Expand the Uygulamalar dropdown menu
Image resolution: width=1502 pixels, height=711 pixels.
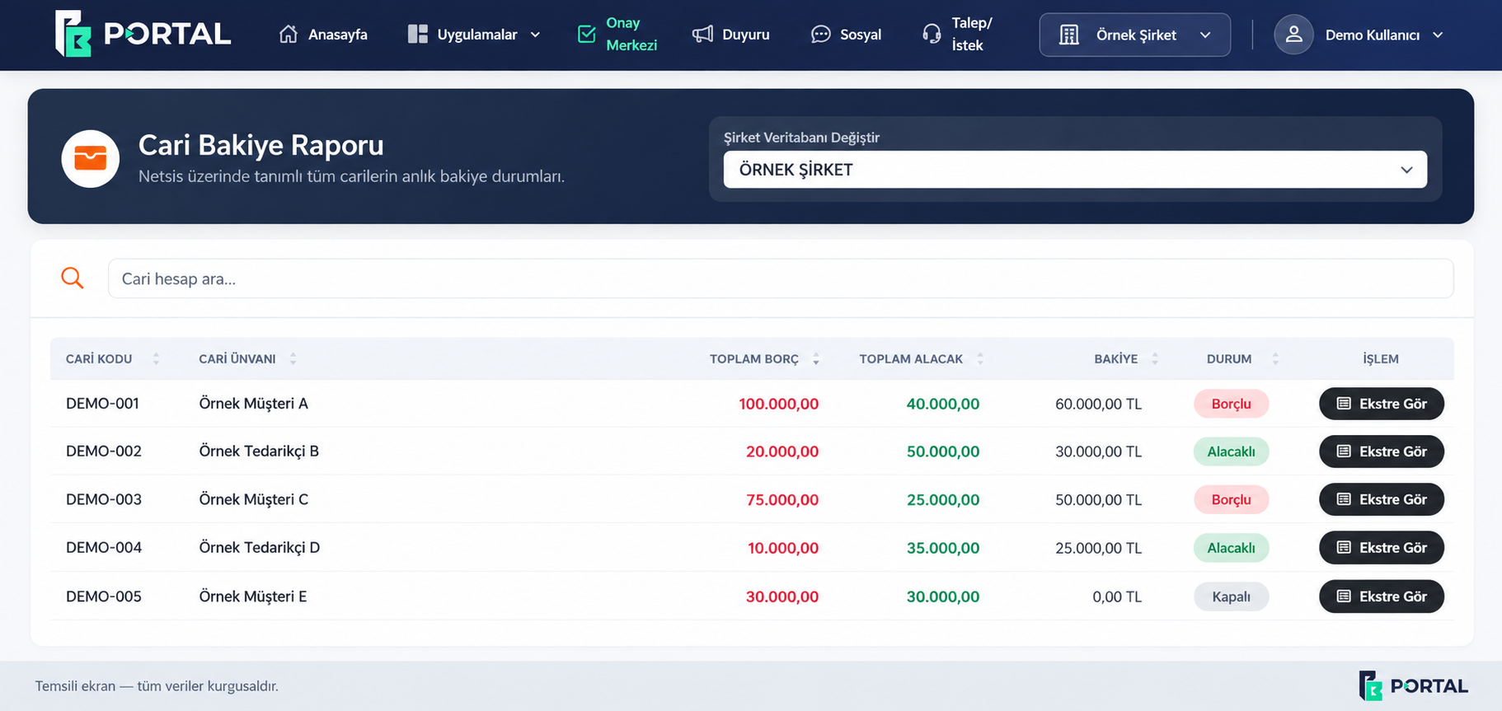click(x=474, y=35)
